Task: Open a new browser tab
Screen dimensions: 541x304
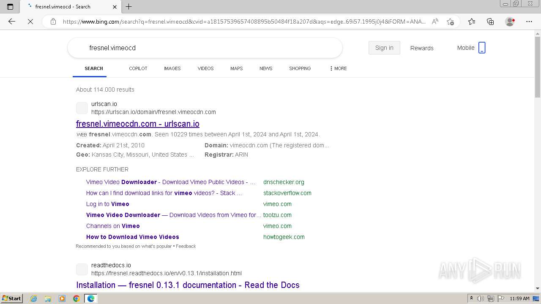Action: 129,7
